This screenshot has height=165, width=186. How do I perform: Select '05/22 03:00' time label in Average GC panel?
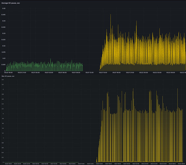pyautogui.click(x=157, y=73)
